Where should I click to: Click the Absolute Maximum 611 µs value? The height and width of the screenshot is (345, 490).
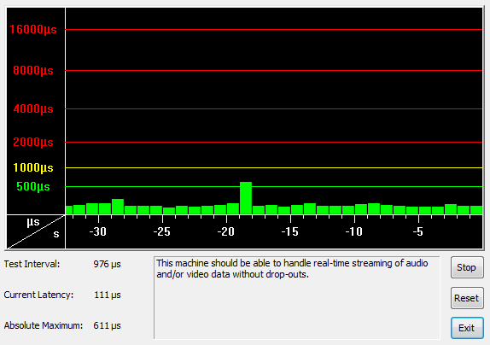click(x=108, y=325)
